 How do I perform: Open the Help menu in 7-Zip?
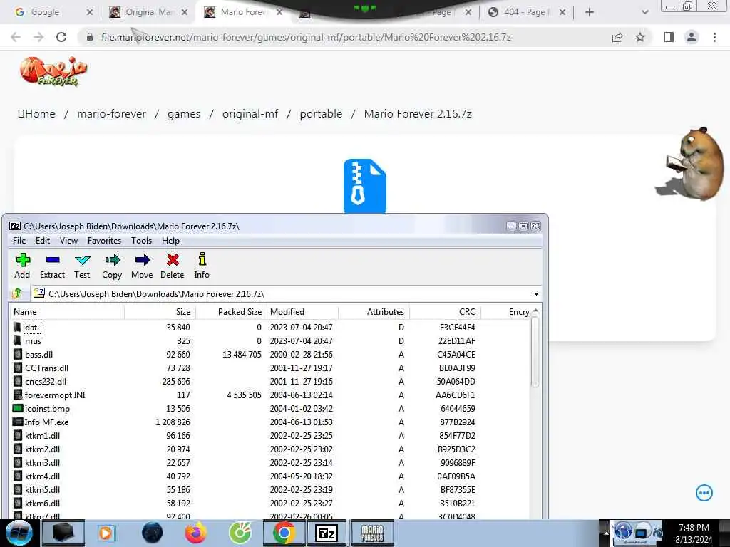click(x=170, y=241)
